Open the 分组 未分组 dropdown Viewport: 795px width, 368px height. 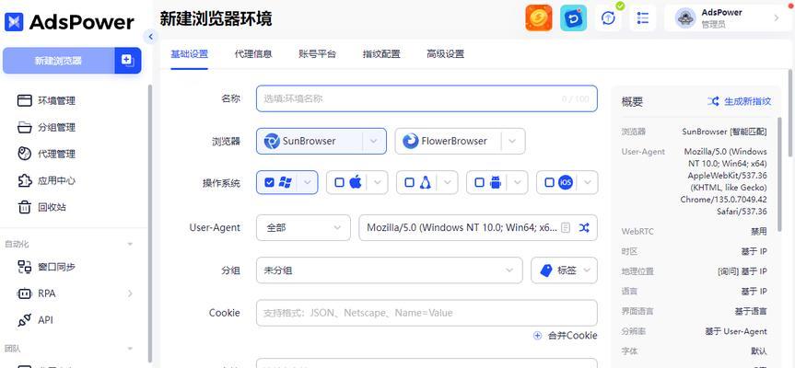(390, 270)
